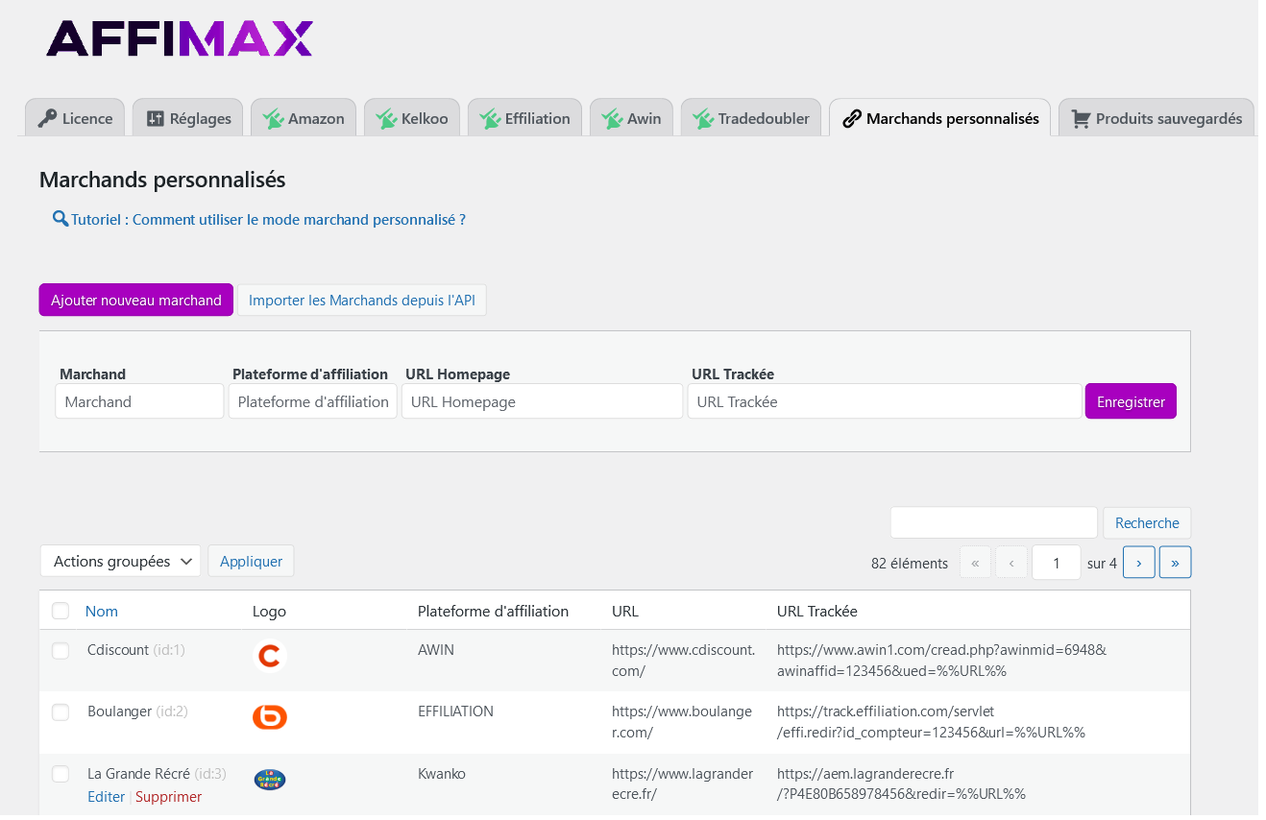Open the Effiliation tab
1266x820 pixels.
point(524,117)
